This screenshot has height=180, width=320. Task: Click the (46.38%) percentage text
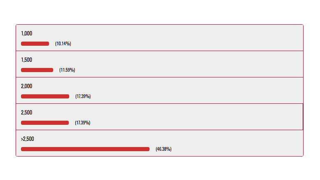164,149
